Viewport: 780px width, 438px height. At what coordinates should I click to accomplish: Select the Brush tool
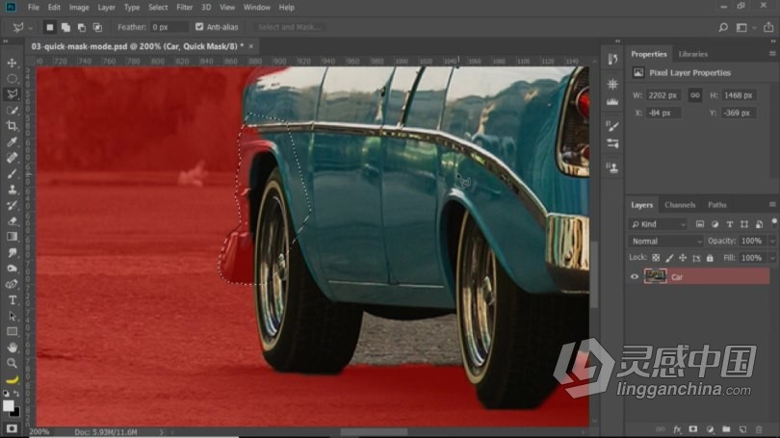tap(12, 173)
